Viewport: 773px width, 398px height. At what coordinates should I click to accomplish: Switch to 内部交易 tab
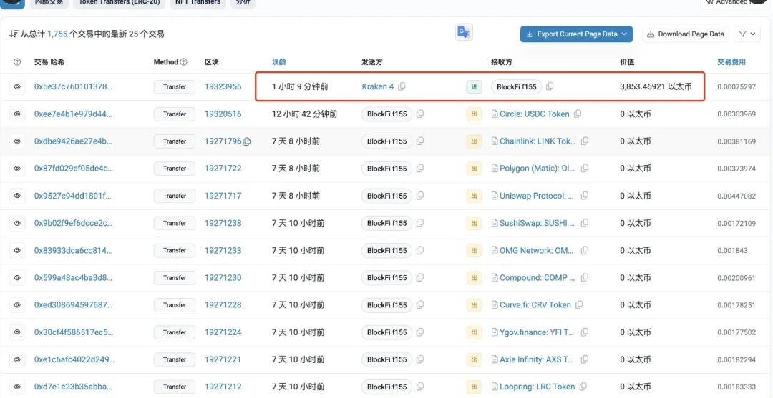pyautogui.click(x=49, y=2)
